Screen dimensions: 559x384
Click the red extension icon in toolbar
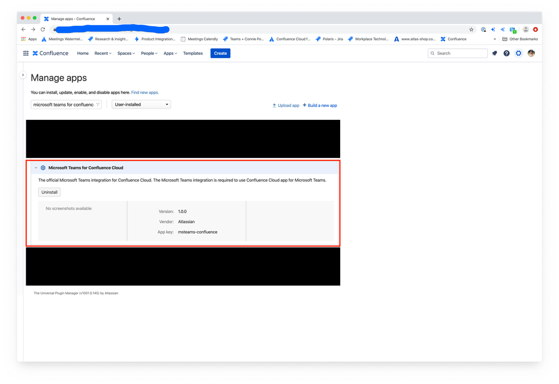pyautogui.click(x=535, y=30)
